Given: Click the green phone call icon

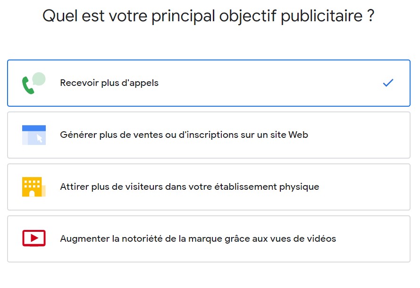Looking at the screenshot, I should click(x=29, y=84).
